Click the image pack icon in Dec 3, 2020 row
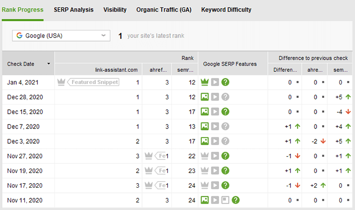The width and height of the screenshot is (355, 210). pyautogui.click(x=205, y=141)
